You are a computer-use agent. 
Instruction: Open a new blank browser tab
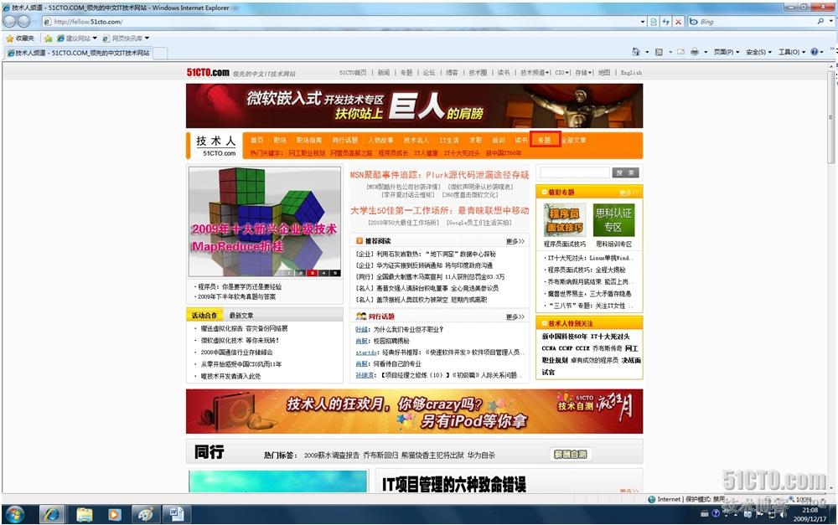[160, 53]
